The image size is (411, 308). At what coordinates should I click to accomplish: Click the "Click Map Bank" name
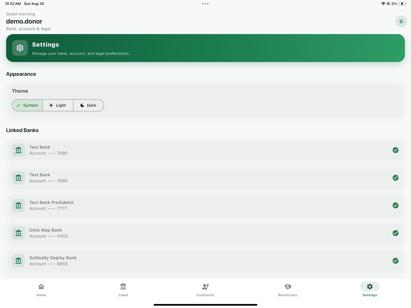tap(46, 230)
